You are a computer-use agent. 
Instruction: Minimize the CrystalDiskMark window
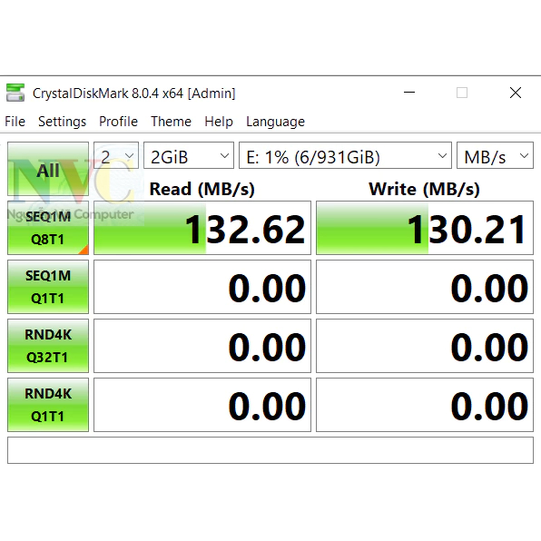[x=409, y=93]
